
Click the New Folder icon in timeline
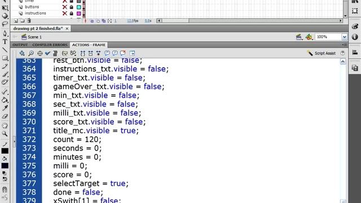click(23, 21)
